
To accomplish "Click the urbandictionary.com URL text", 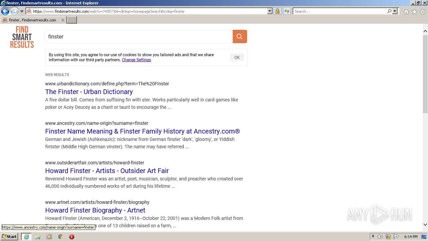I will 107,84.
